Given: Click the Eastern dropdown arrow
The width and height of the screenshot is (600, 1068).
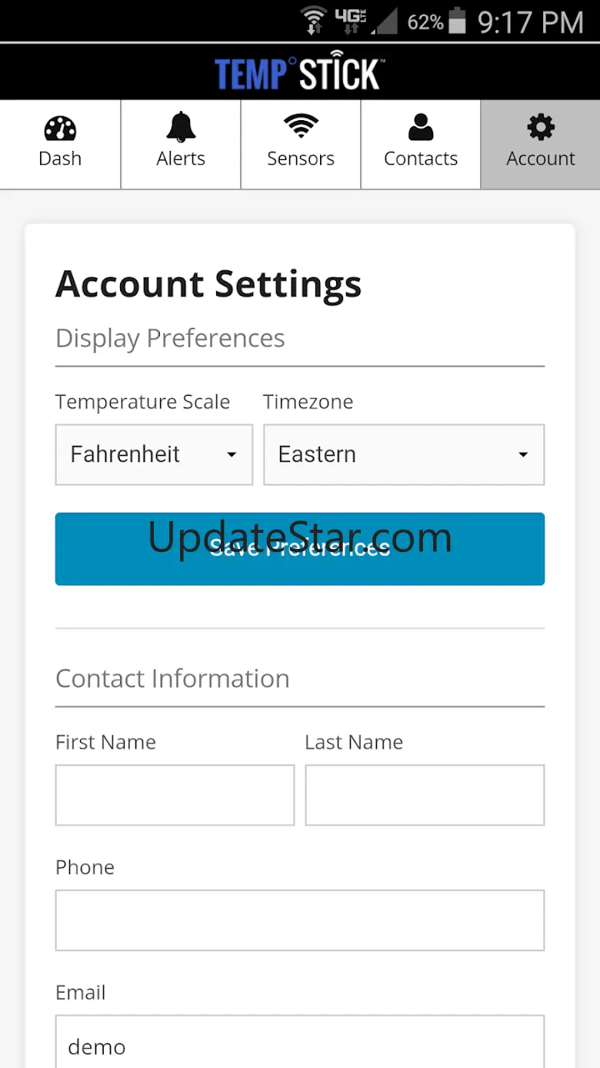Looking at the screenshot, I should 523,455.
